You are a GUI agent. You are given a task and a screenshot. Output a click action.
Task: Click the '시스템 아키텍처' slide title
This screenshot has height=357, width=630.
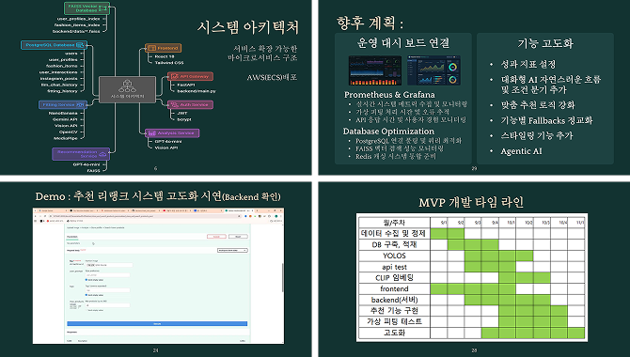248,27
